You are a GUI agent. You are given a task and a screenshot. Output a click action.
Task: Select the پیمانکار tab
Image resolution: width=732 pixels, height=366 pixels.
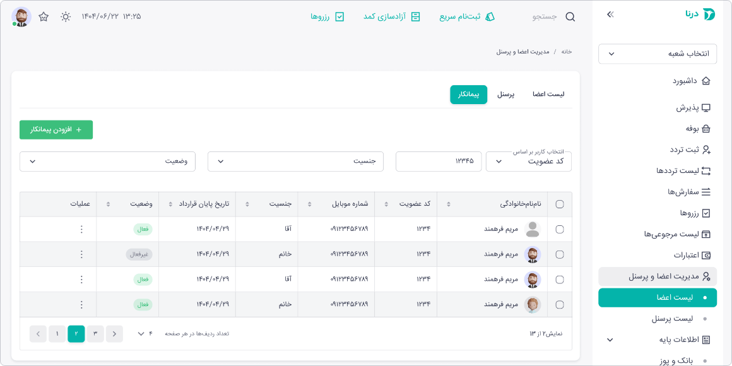pyautogui.click(x=468, y=94)
